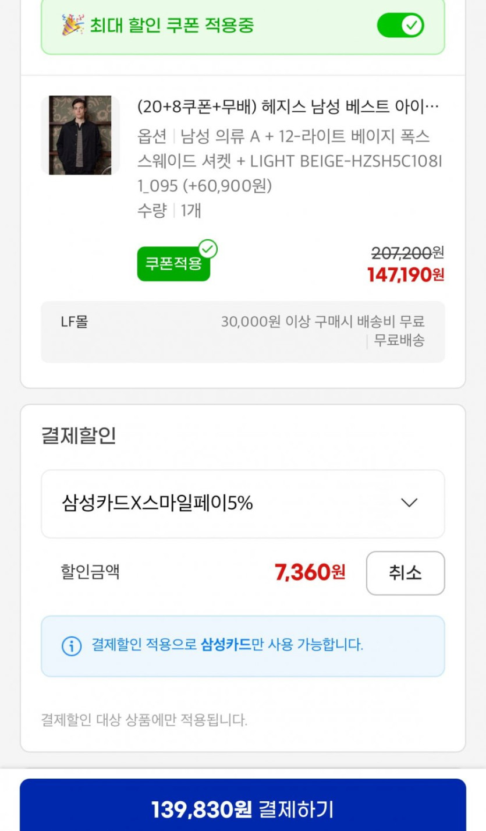Open the 삼성카드X스마일페이5% payment discount dropdown
Viewport: 486px width, 831px height.
click(x=243, y=503)
